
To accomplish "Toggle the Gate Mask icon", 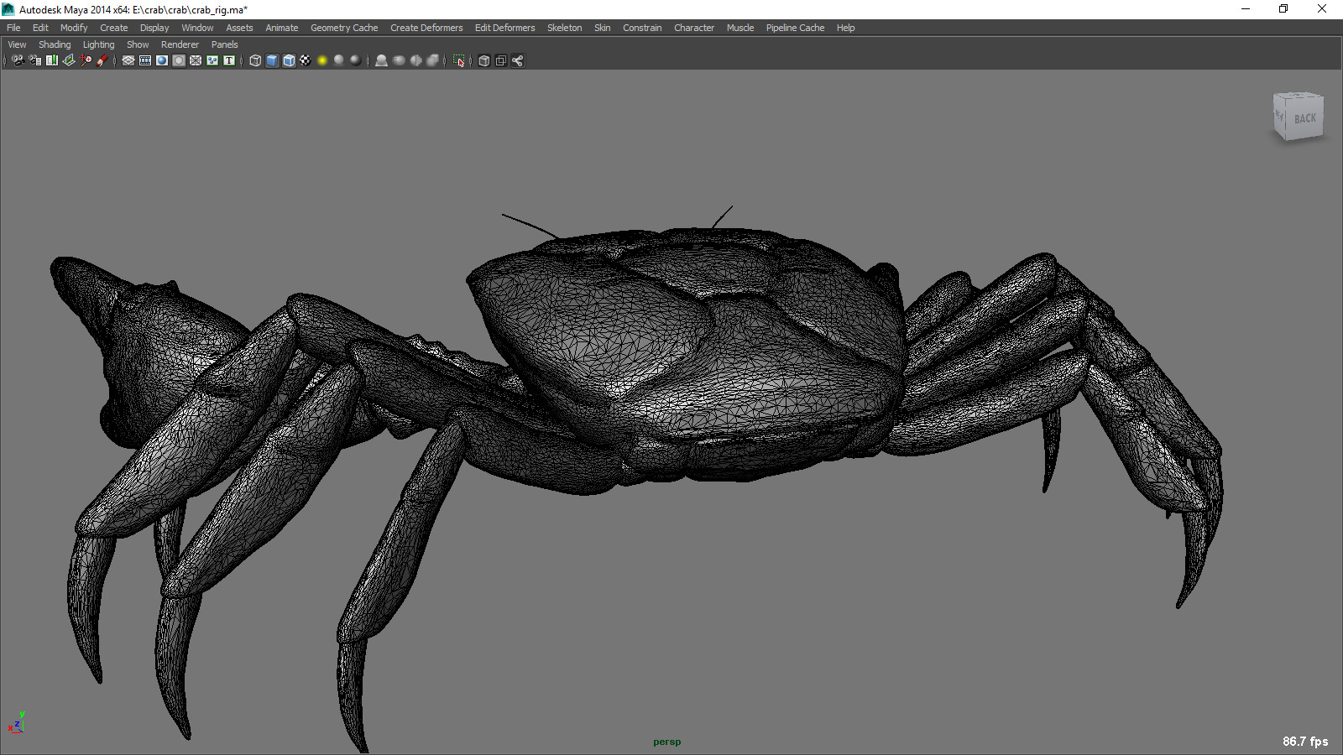I will click(179, 60).
